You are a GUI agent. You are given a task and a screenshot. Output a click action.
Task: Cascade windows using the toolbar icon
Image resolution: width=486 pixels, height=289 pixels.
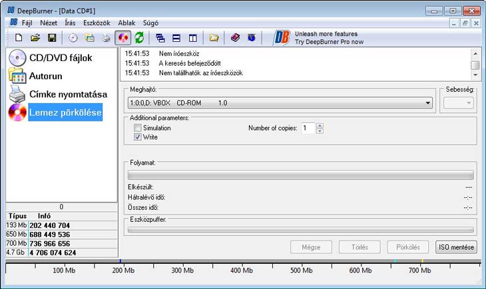160,38
